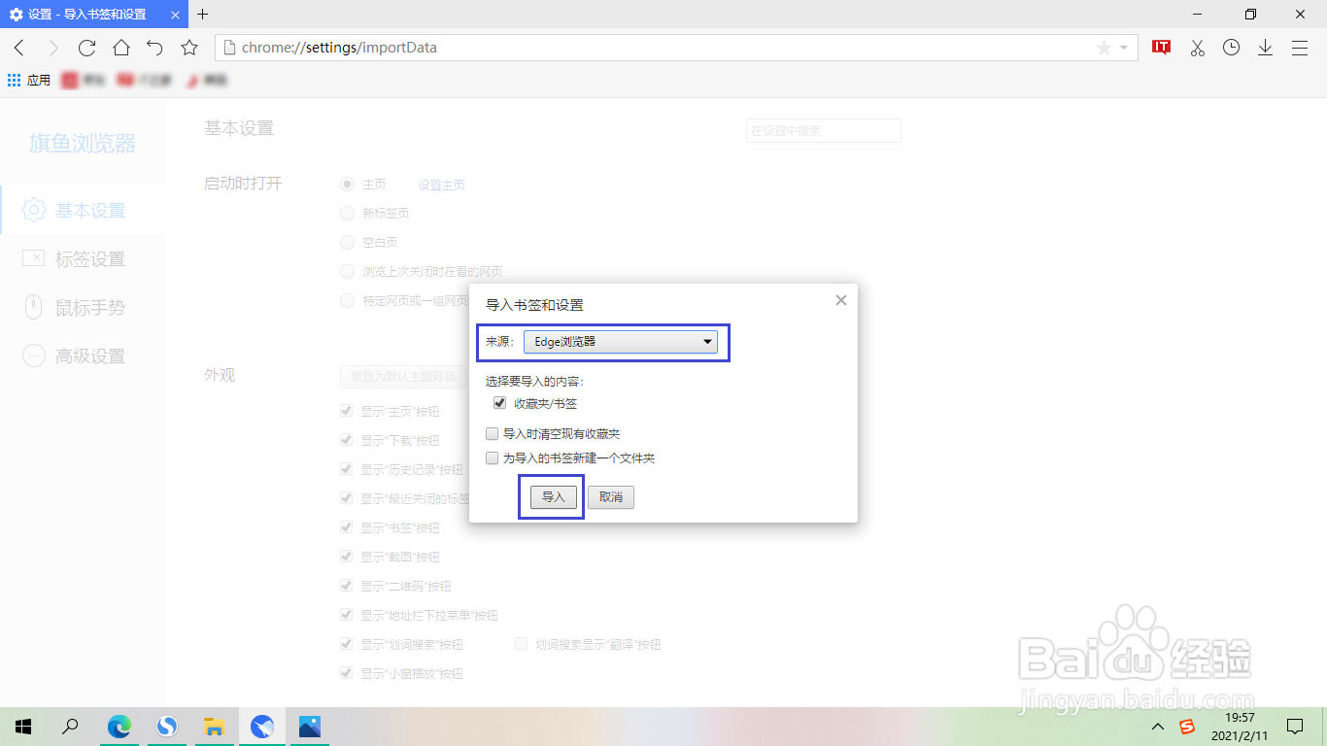Open File Explorer from the taskbar
The height and width of the screenshot is (746, 1327).
pyautogui.click(x=214, y=726)
